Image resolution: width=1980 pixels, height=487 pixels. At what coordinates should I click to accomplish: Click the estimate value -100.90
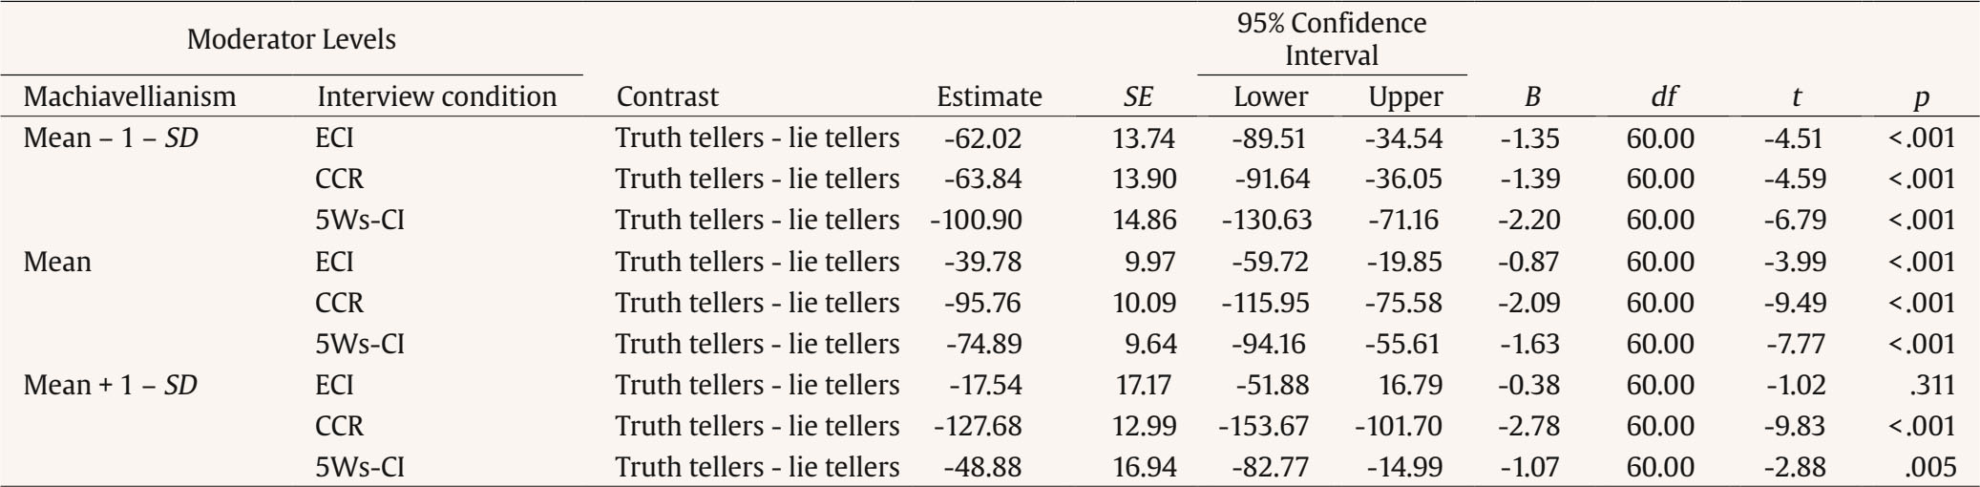pos(976,221)
